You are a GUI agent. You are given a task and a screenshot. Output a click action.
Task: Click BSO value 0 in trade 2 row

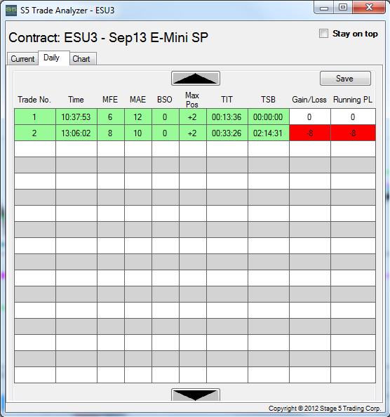click(x=166, y=133)
